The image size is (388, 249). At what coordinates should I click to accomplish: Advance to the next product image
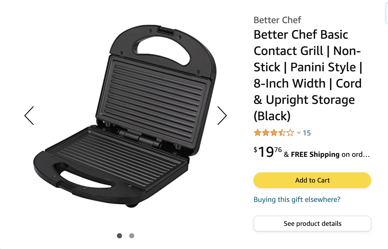coord(222,116)
